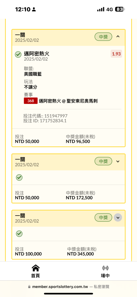Tap the lock icon in address bar
137x297 pixels.
[29, 287]
